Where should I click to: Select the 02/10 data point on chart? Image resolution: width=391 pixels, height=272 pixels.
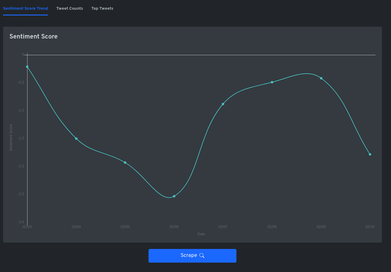370,154
